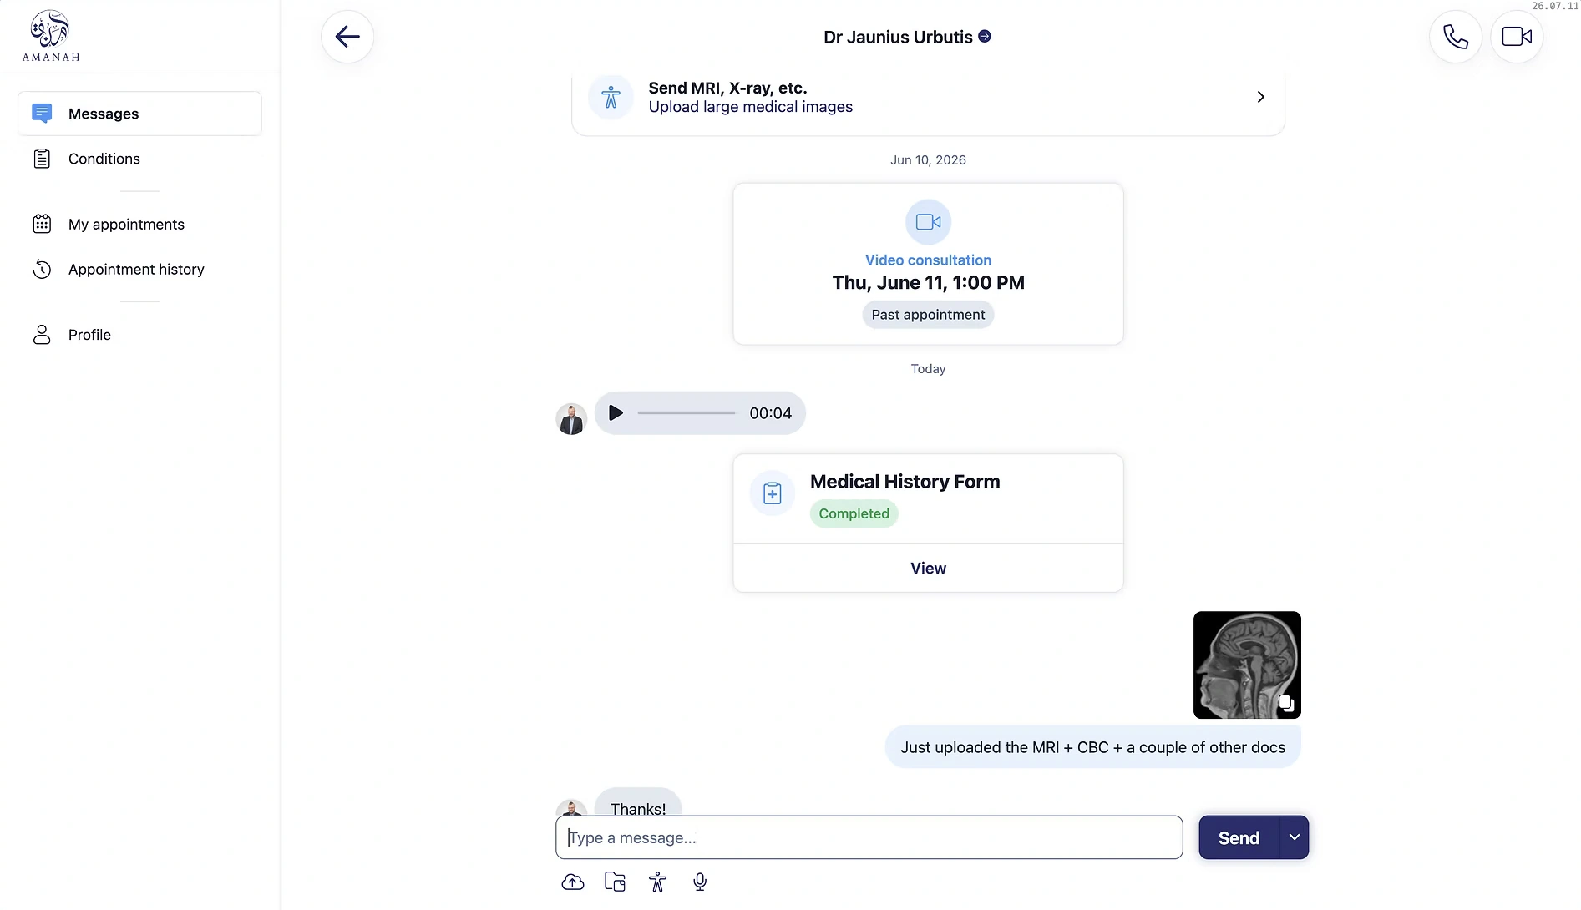Open the MRI brain scan thumbnail
Screen dimensions: 1581x910
pyautogui.click(x=1247, y=665)
